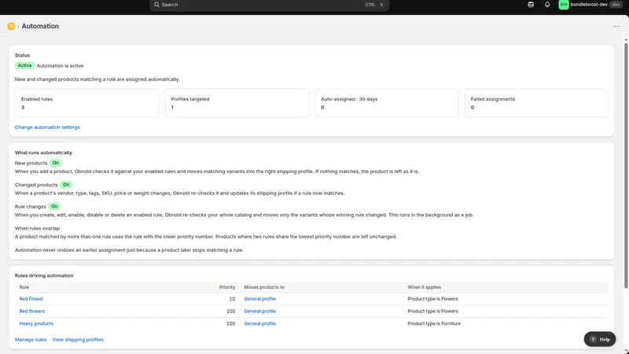The width and height of the screenshot is (629, 354).
Task: Click the question mark in Help button
Action: [594, 339]
